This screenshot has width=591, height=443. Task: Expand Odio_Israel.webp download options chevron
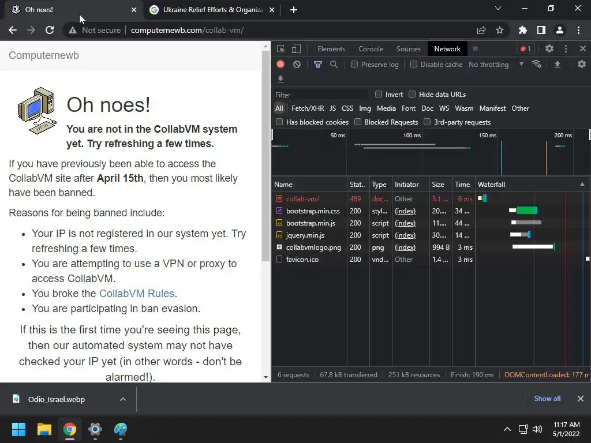(122, 399)
